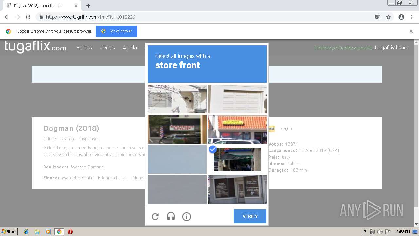The height and width of the screenshot is (236, 419).
Task: Click the IMDb rating icon
Action: point(272,129)
